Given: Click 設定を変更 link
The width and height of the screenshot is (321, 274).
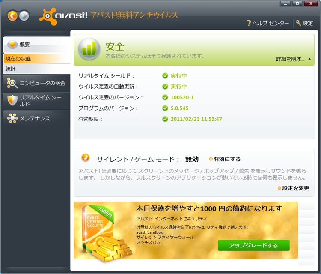Looking at the screenshot, I should click(x=293, y=188).
